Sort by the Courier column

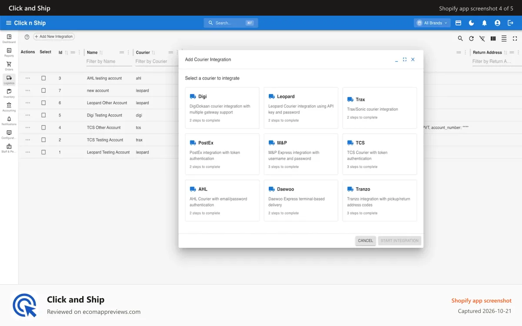coord(154,53)
